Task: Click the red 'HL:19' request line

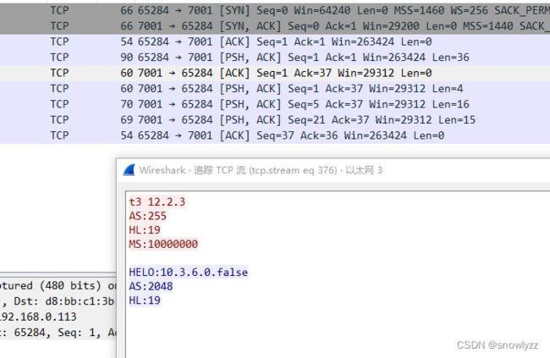Action: [145, 230]
